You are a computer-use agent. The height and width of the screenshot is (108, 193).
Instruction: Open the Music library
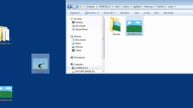(x=78, y=43)
